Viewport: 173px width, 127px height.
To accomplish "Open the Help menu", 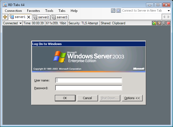I will (x=74, y=11).
